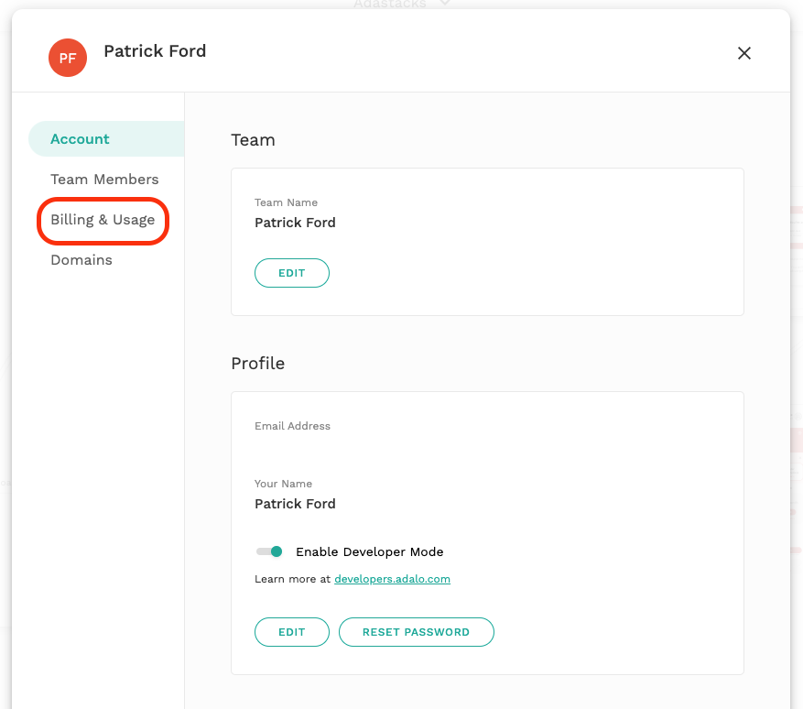803x709 pixels.
Task: Select the Account tab
Action: (x=80, y=138)
